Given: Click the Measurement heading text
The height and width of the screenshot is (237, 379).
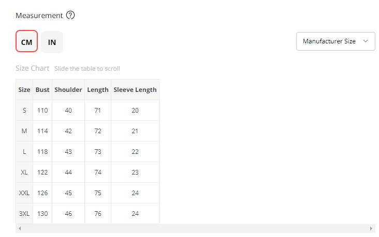Looking at the screenshot, I should (39, 15).
